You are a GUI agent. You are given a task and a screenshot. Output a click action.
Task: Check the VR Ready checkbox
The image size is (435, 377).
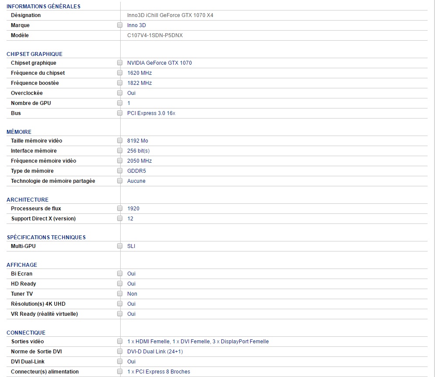pyautogui.click(x=120, y=314)
